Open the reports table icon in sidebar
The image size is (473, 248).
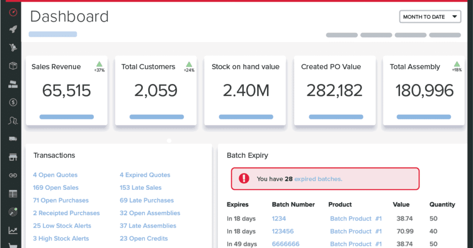(12, 194)
